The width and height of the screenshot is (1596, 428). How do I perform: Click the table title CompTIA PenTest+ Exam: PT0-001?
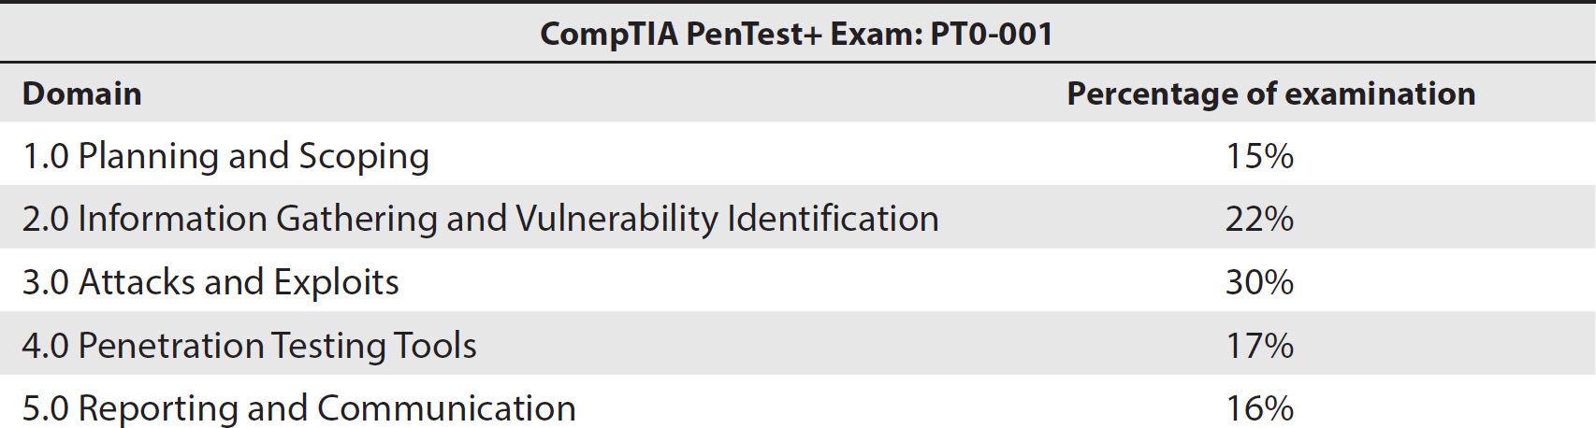796,34
